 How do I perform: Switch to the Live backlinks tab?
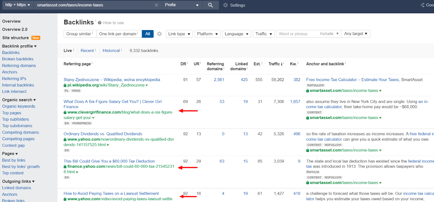pyautogui.click(x=68, y=50)
